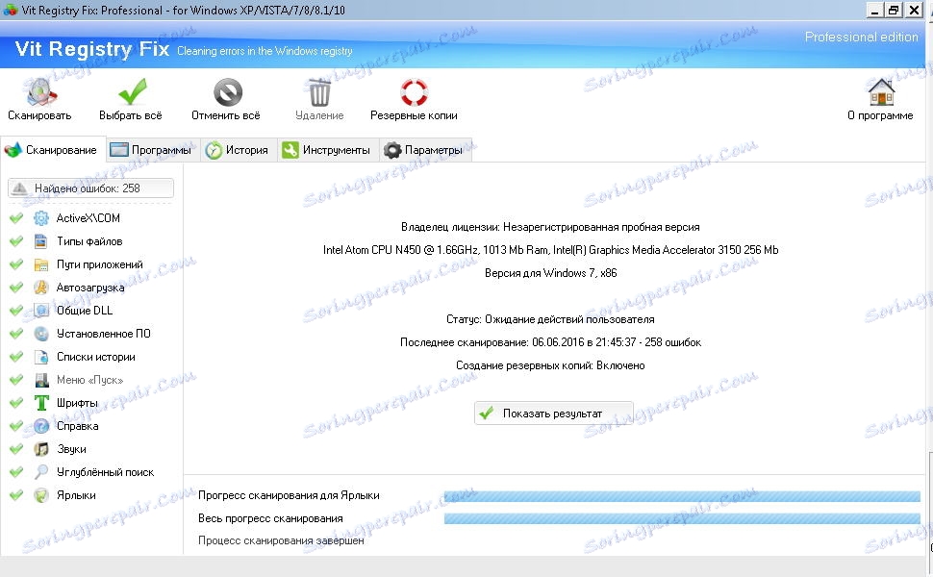
Task: Click the Ярлыки scan progress bar
Action: coord(682,496)
